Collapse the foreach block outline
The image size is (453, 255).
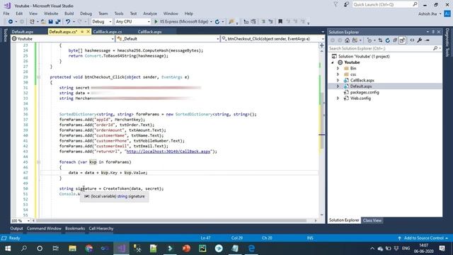click(38, 162)
